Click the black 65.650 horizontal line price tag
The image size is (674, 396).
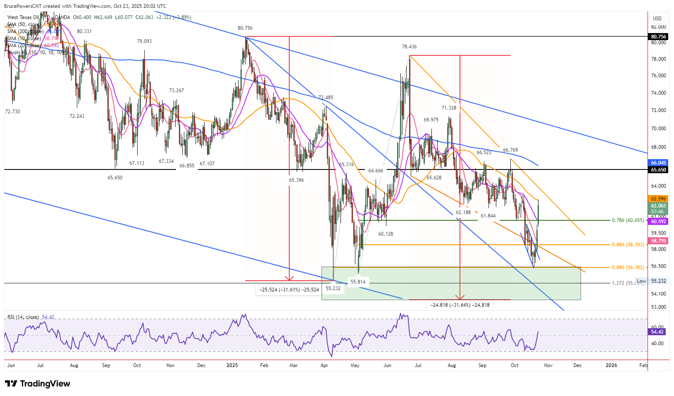tap(659, 170)
